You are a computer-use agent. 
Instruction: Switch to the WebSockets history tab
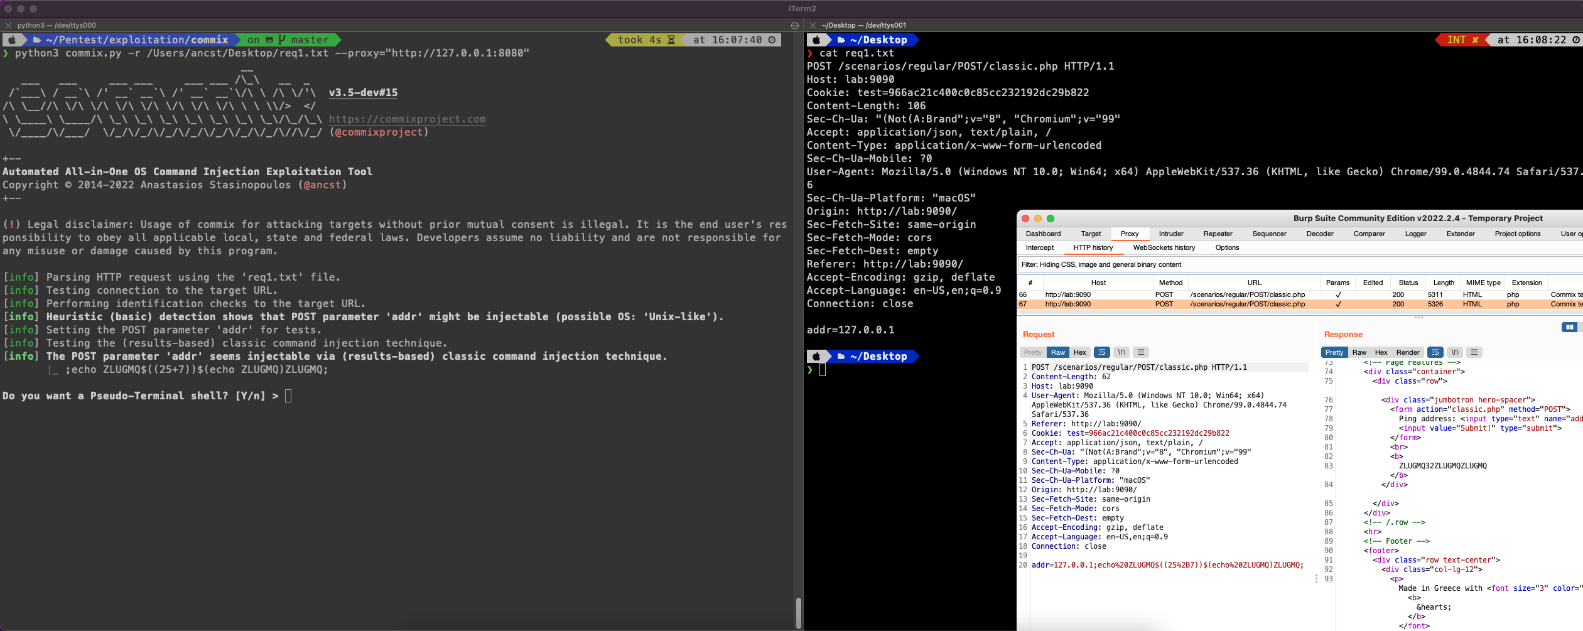[1163, 247]
